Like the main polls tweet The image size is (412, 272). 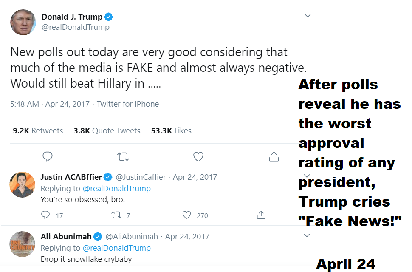tap(198, 157)
